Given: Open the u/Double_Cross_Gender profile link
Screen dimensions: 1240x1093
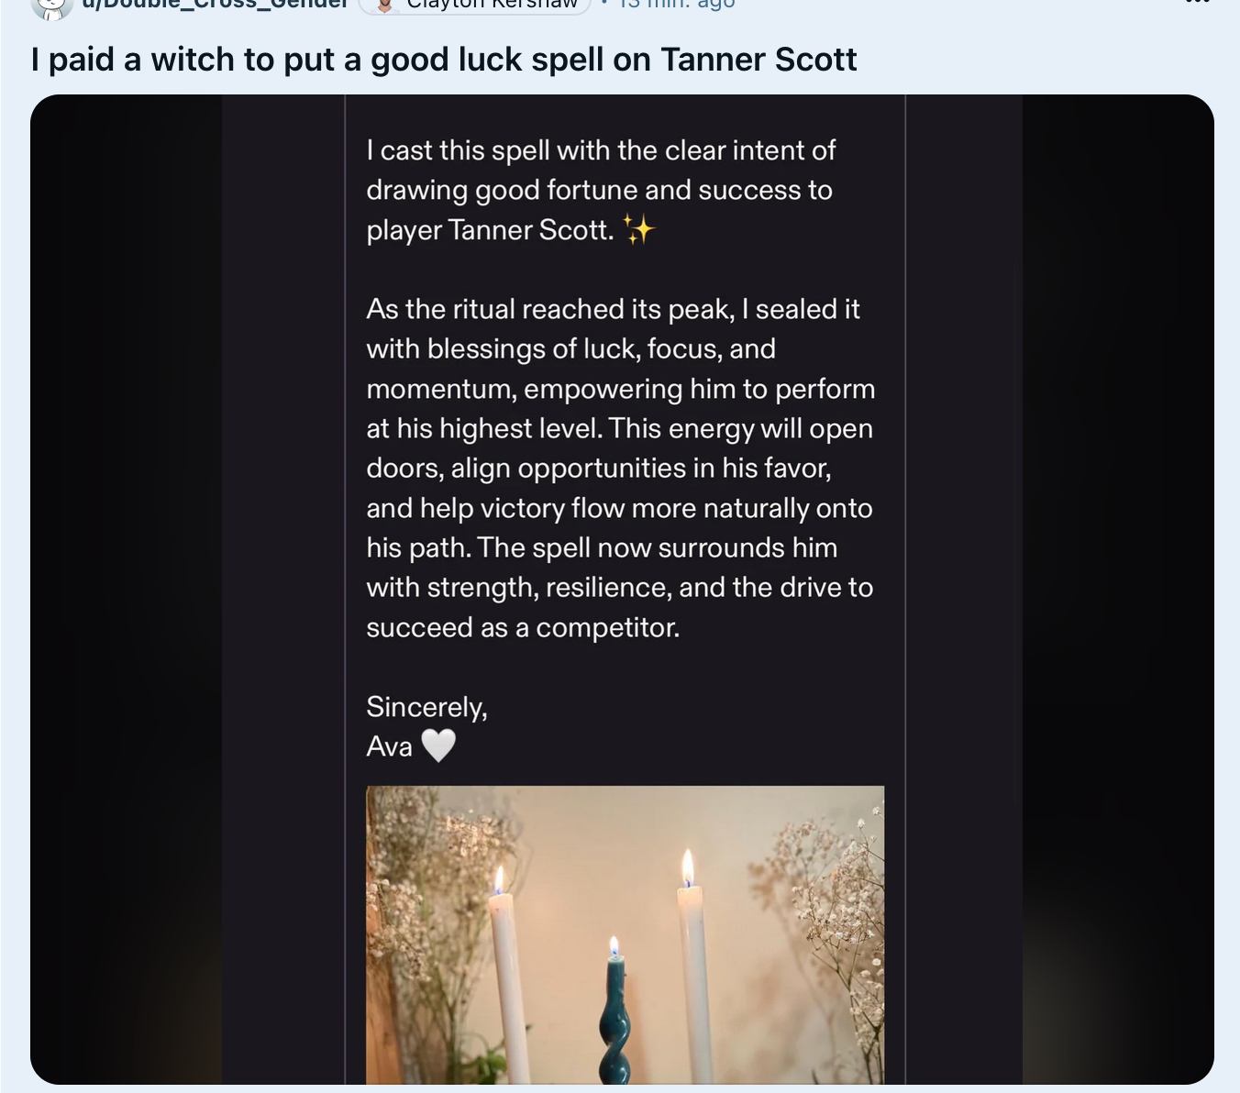Looking at the screenshot, I should [216, 4].
